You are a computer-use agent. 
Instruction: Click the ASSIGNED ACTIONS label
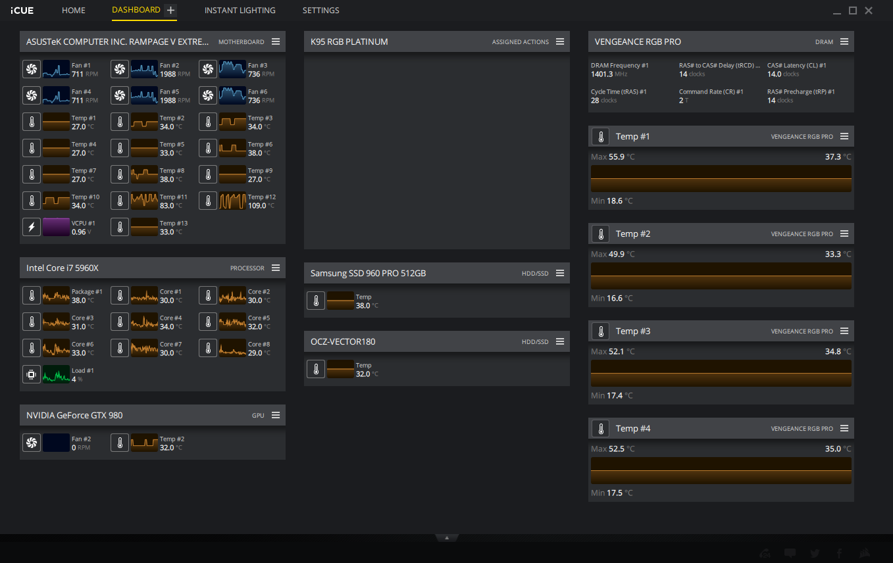[521, 42]
